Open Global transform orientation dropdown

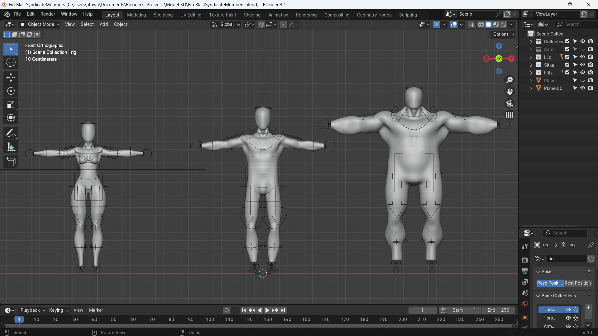tap(226, 24)
